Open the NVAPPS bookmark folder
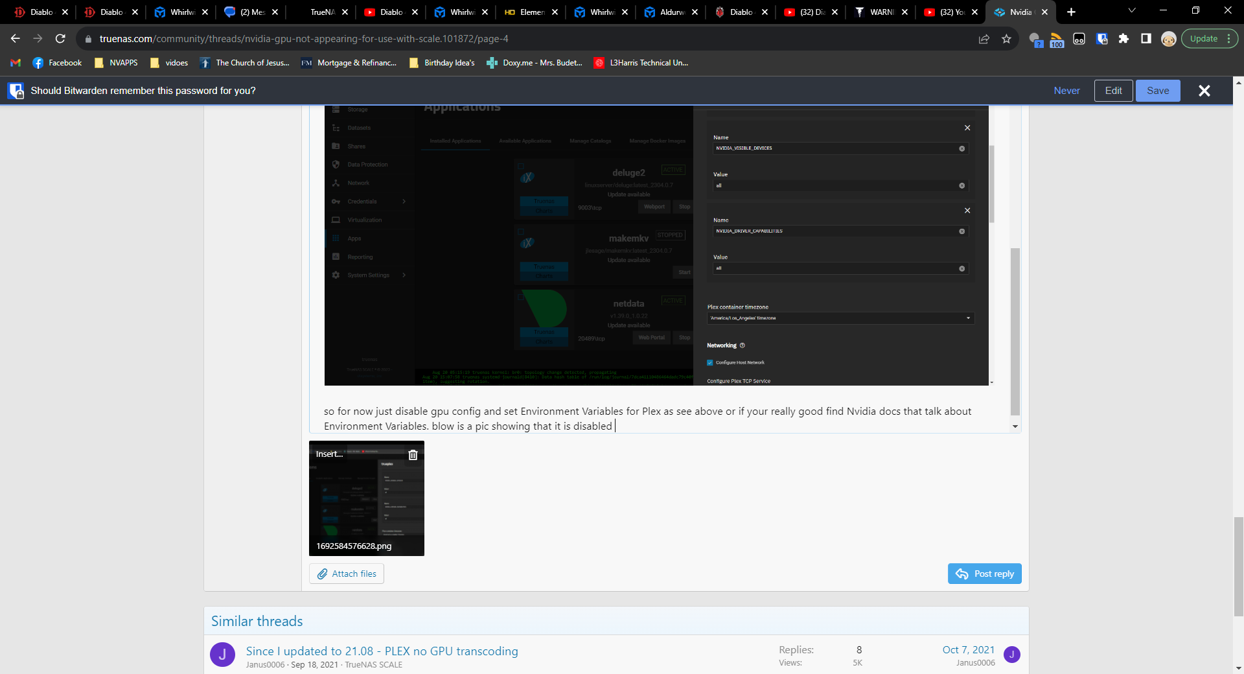Image resolution: width=1244 pixels, height=674 pixels. click(117, 63)
